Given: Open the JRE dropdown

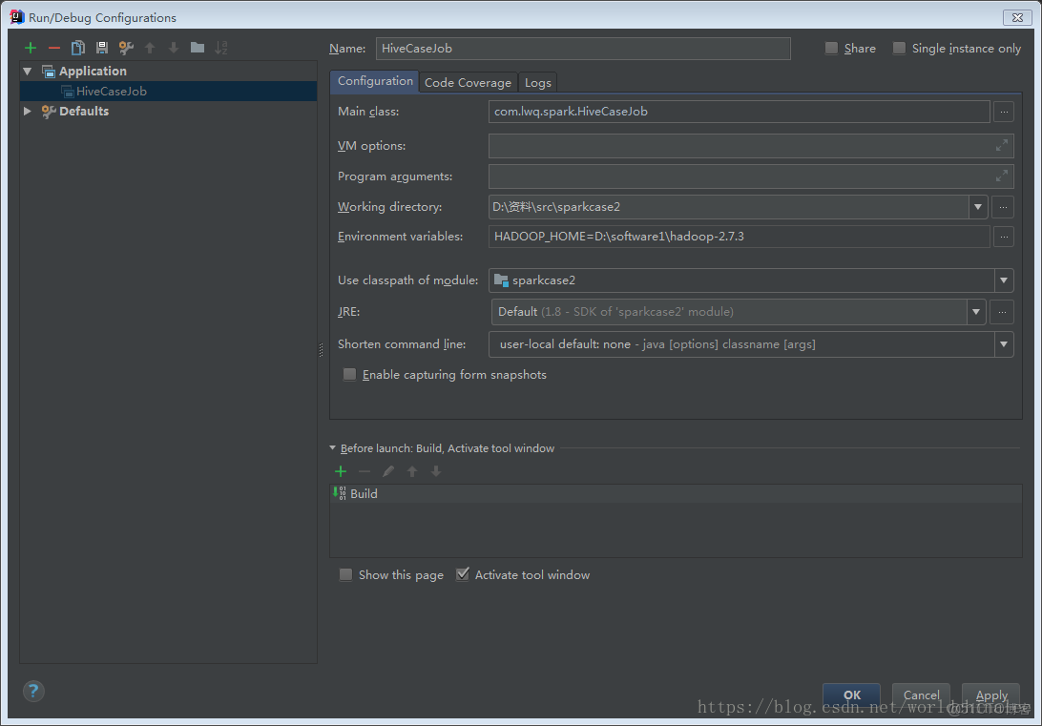Looking at the screenshot, I should pyautogui.click(x=975, y=311).
